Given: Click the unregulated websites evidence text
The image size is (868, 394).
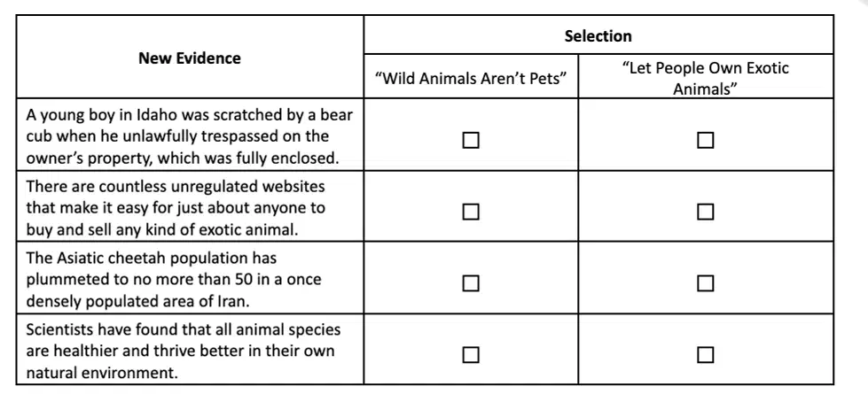Looking at the screenshot, I should [x=176, y=208].
